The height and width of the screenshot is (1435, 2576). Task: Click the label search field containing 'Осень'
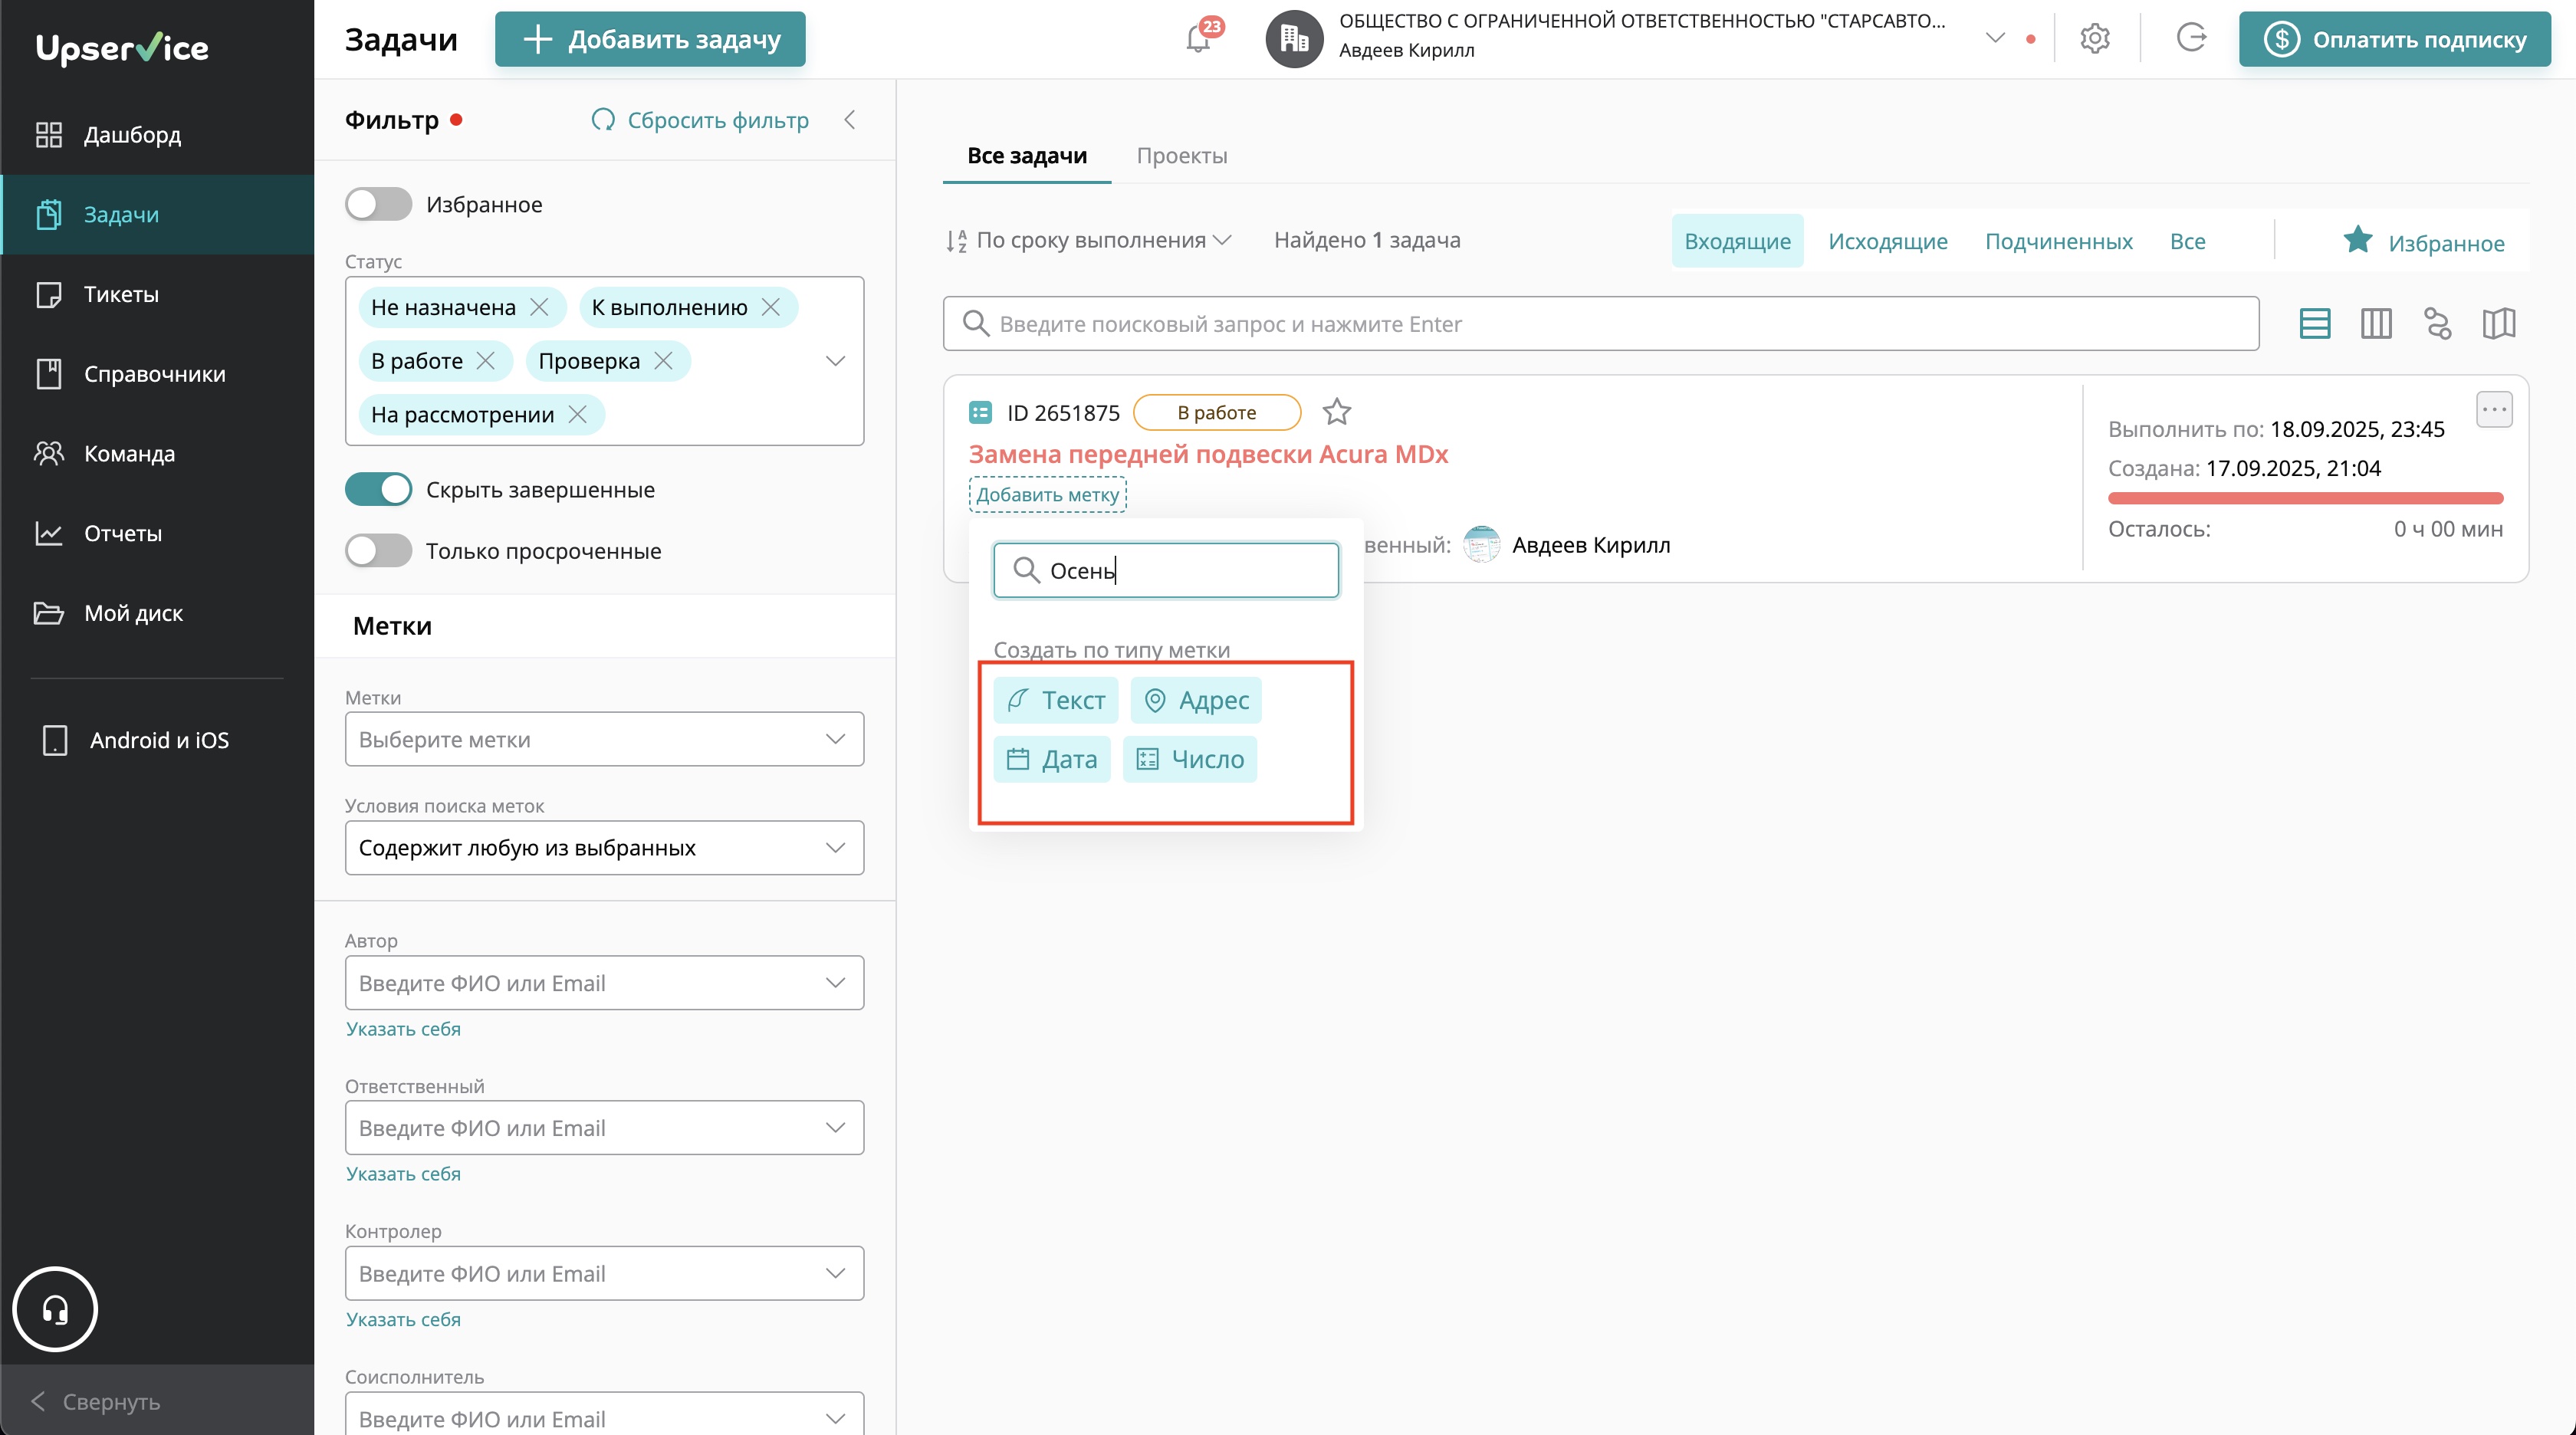[x=1165, y=570]
